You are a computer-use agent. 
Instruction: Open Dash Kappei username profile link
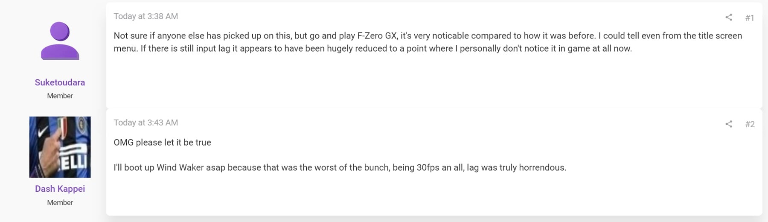(x=60, y=189)
